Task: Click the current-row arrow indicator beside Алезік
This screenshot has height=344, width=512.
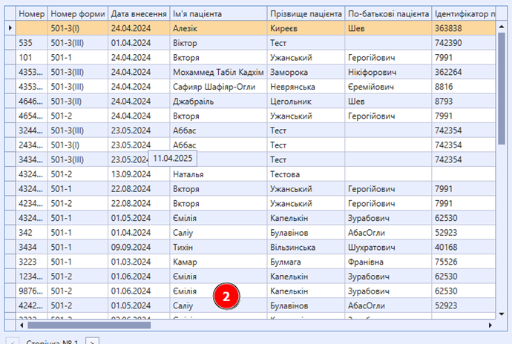Action: tap(10, 28)
